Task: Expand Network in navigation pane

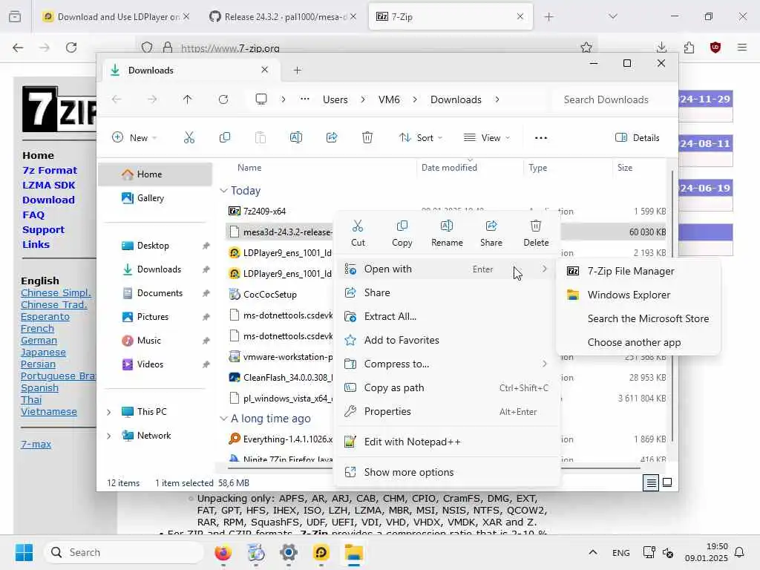Action: (x=109, y=436)
